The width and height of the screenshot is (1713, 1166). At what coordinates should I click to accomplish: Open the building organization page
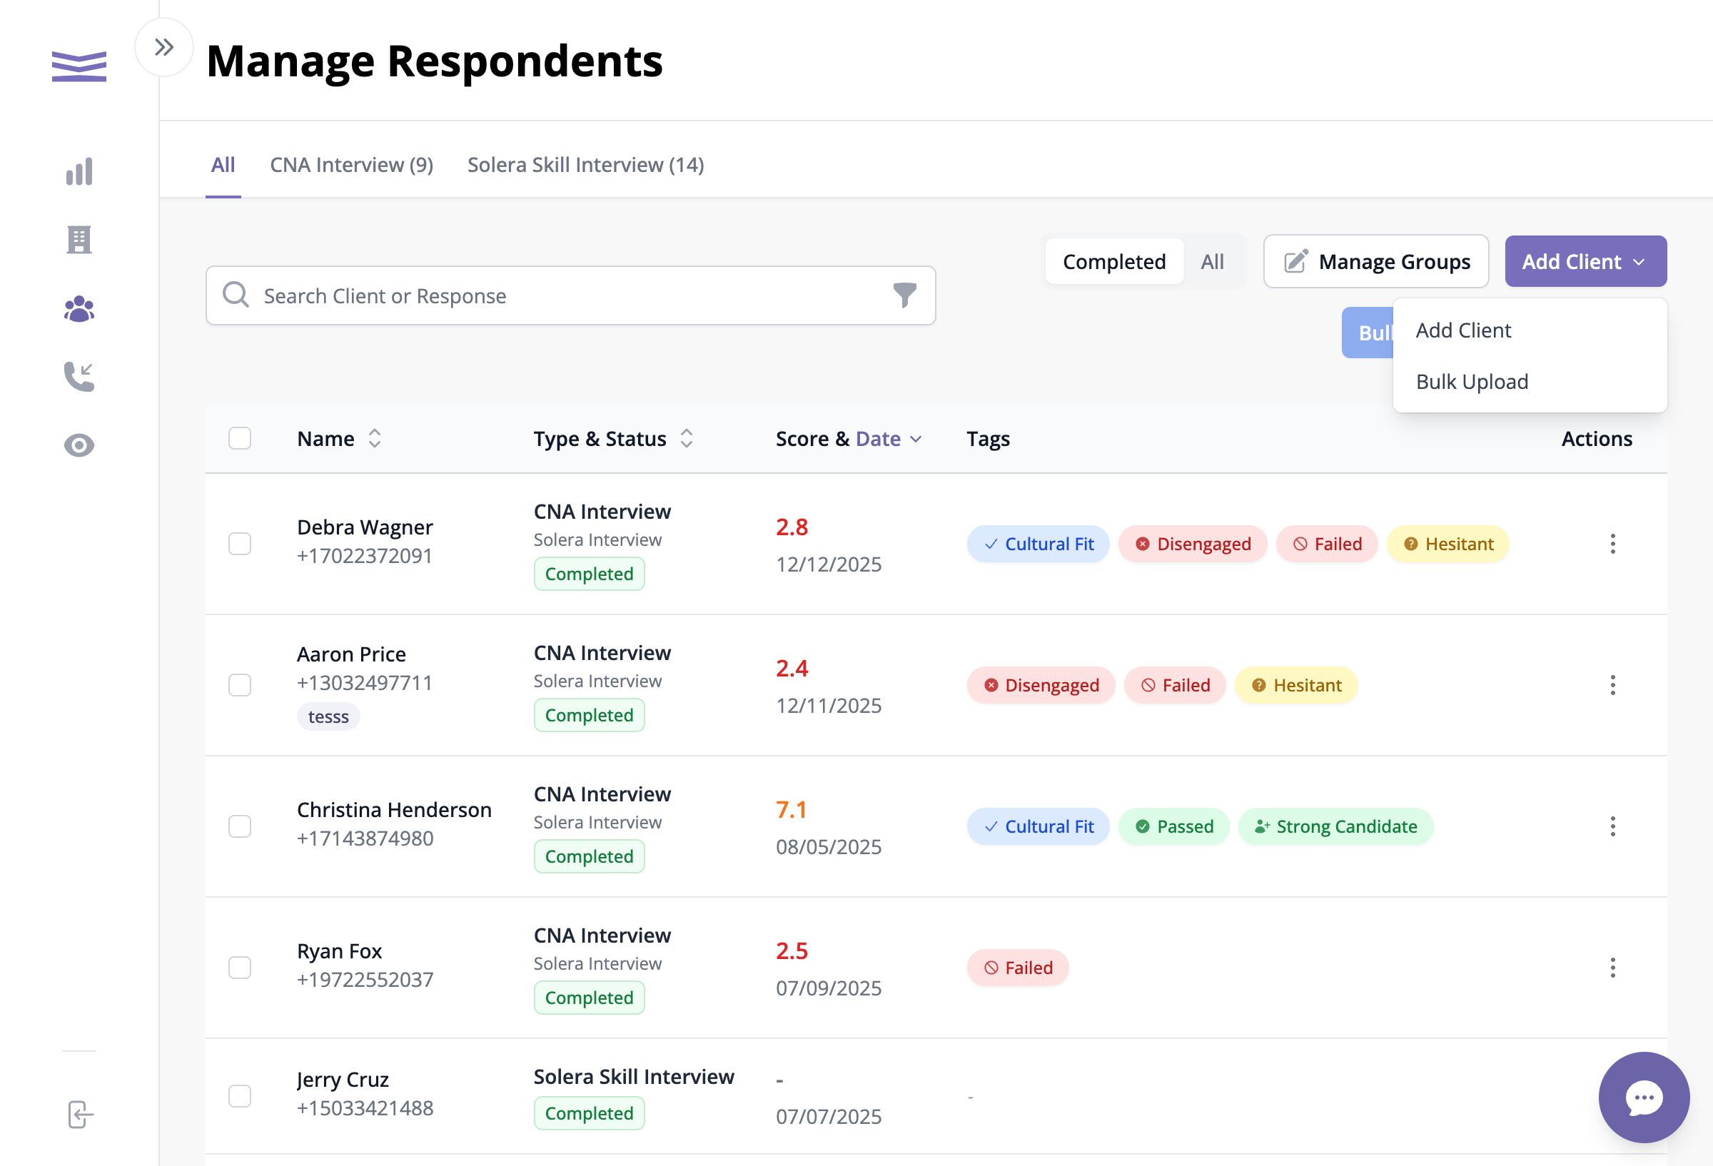(x=79, y=240)
